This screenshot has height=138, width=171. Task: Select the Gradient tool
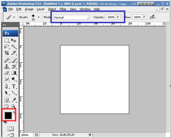tap(14, 73)
